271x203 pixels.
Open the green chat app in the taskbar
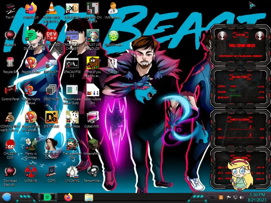pyautogui.click(x=48, y=197)
